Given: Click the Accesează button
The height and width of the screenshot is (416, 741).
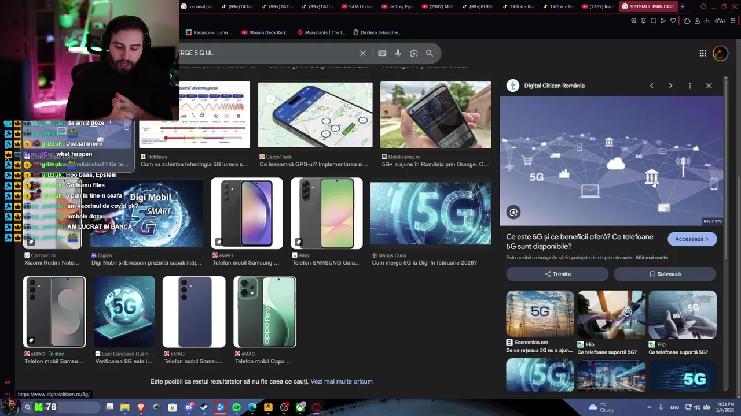Looking at the screenshot, I should (x=692, y=239).
